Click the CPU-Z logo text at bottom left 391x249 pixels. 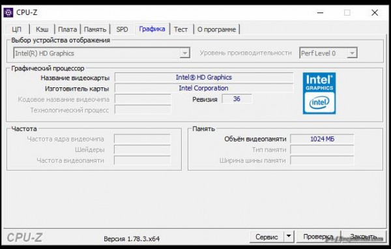tap(25, 237)
